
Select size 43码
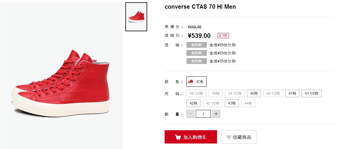[232, 103]
